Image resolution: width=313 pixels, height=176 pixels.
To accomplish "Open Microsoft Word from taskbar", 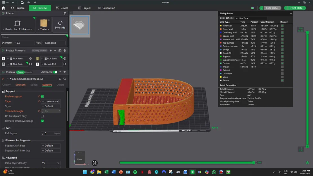I will tap(114, 172).
